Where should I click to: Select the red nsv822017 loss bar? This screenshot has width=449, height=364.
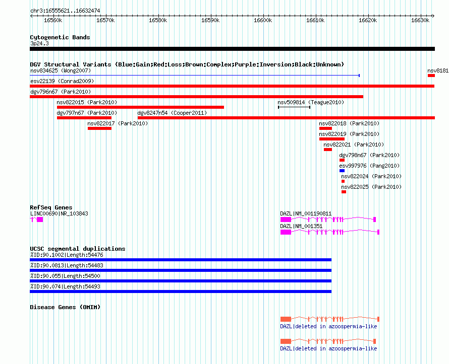pyautogui.click(x=99, y=128)
